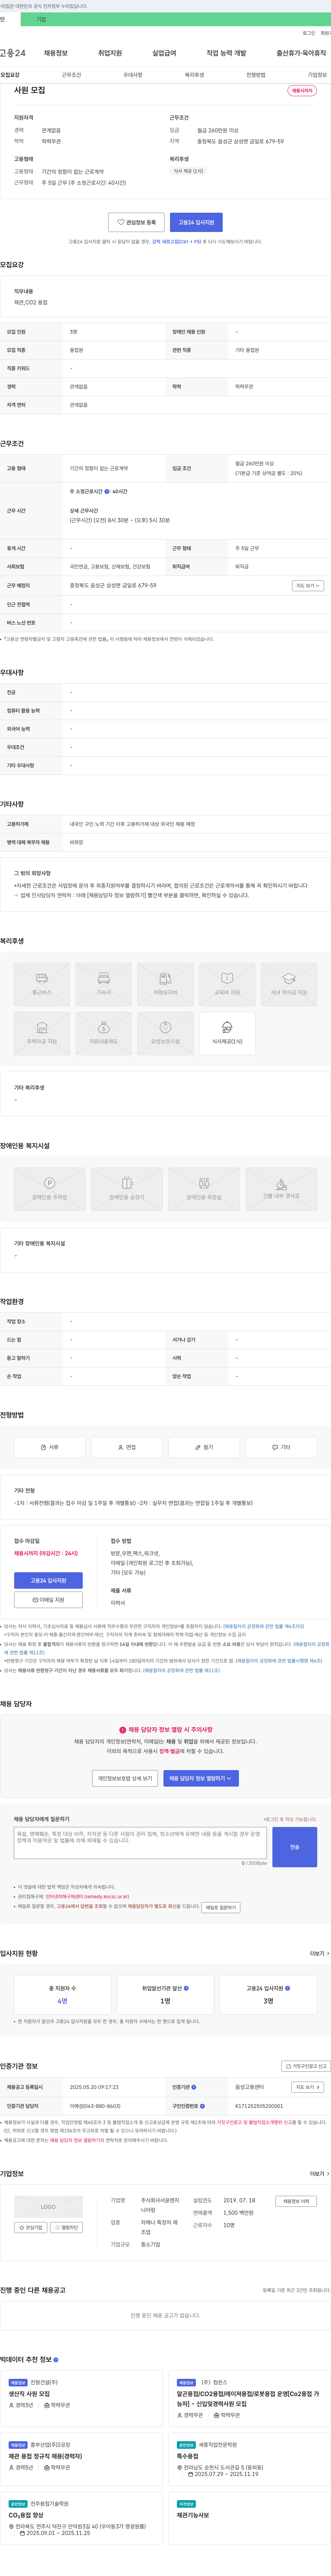331x2576 pixels.
Task: Open the 직업 능력 개발 menu
Action: 226,53
